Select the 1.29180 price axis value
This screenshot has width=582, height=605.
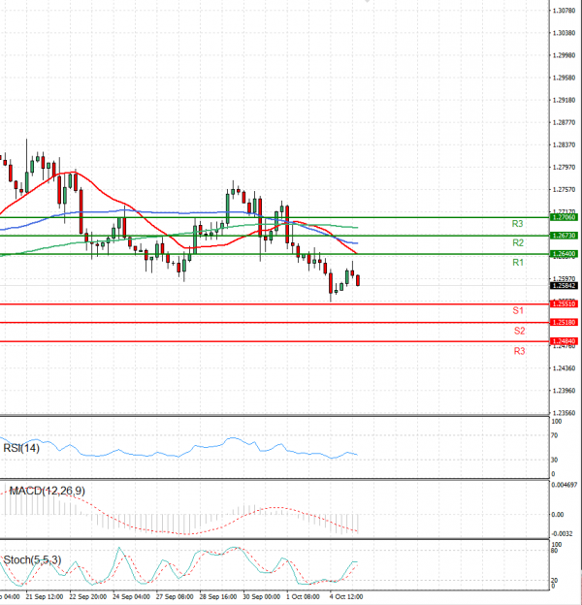[x=564, y=100]
